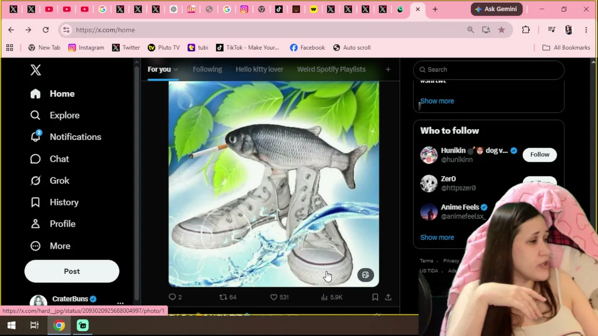The height and width of the screenshot is (336, 598).
Task: Click the Chrome icon on the taskbar
Action: pos(59,325)
